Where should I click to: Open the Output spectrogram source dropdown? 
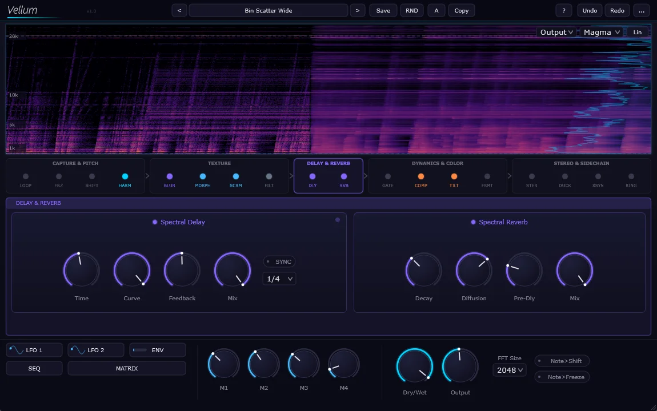click(556, 32)
